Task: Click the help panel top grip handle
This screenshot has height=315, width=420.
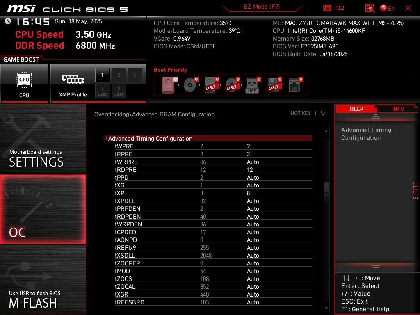Action: [x=376, y=116]
